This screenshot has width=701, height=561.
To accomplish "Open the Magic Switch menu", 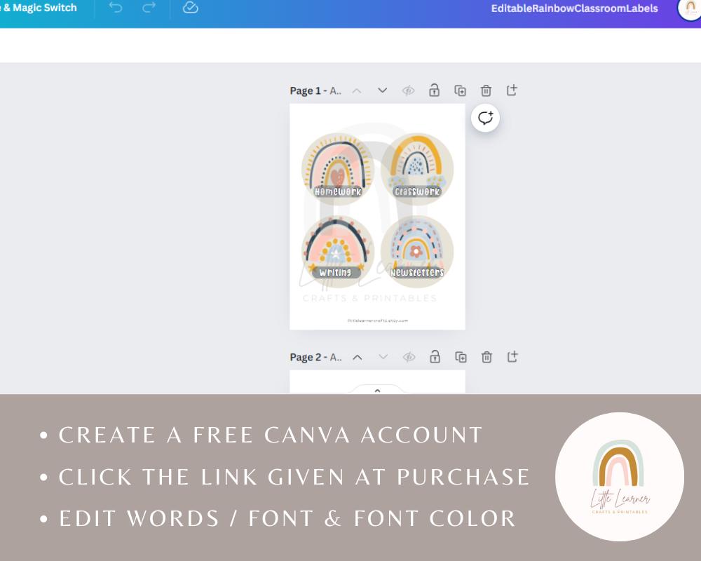I will click(x=39, y=8).
